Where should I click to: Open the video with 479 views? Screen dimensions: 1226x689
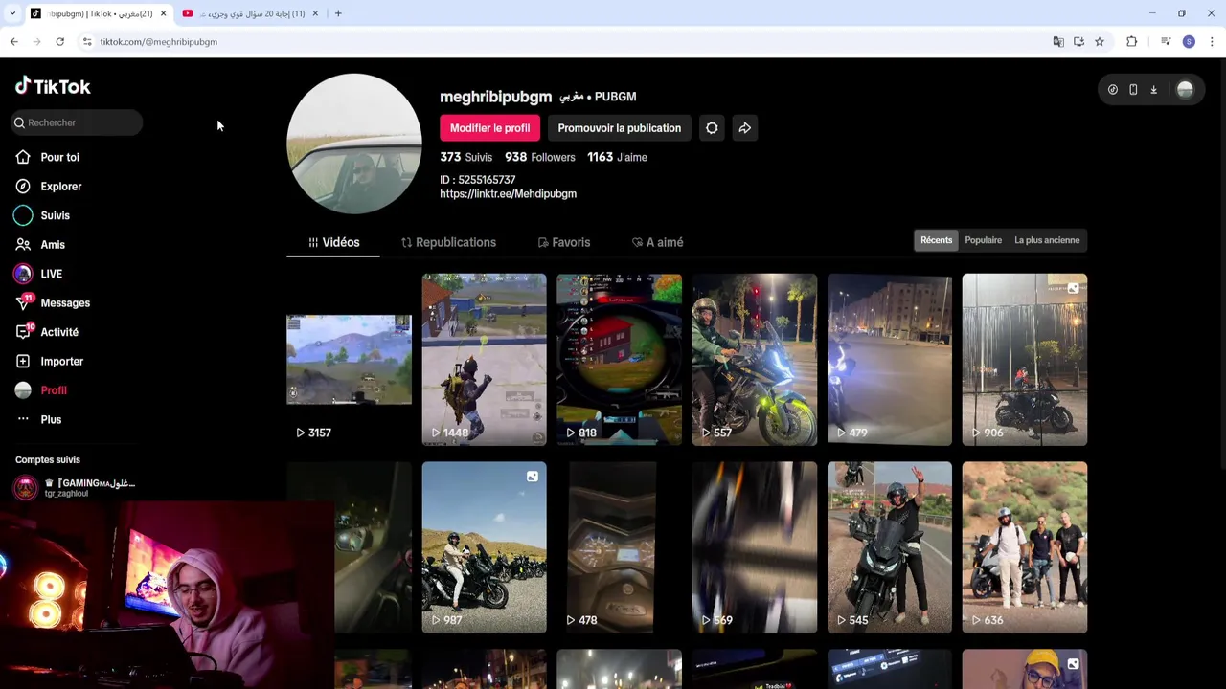pos(890,360)
